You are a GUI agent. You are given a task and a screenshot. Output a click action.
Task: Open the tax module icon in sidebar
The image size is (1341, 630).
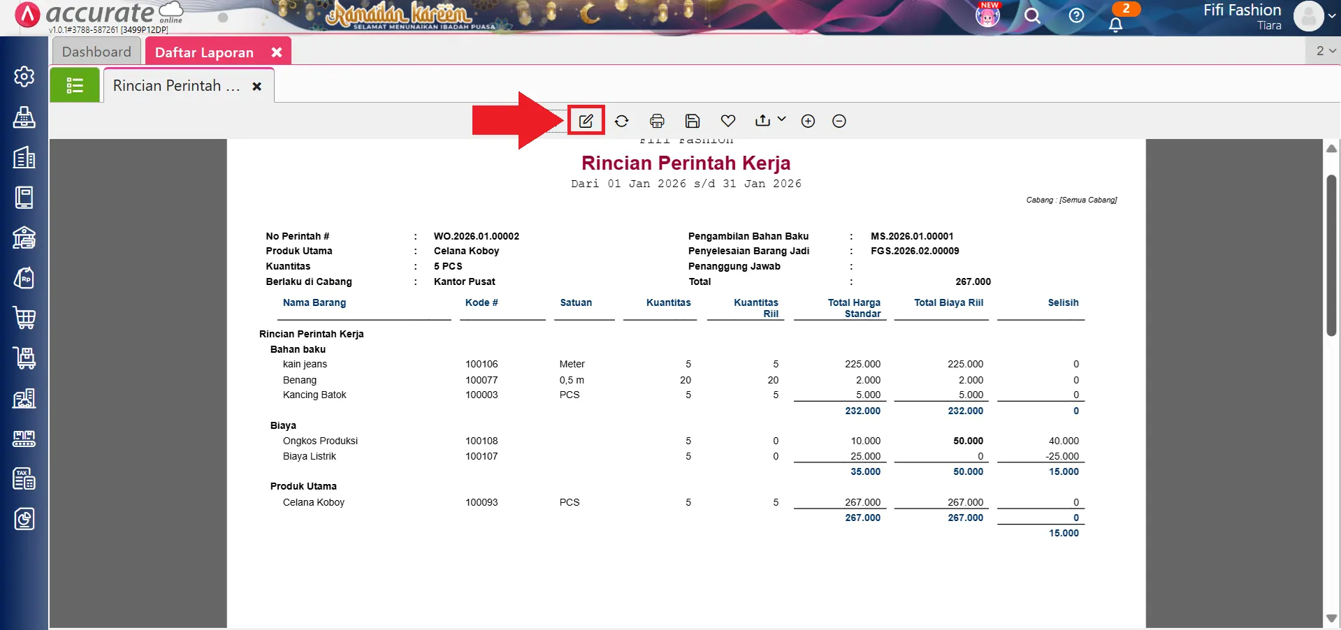24,478
